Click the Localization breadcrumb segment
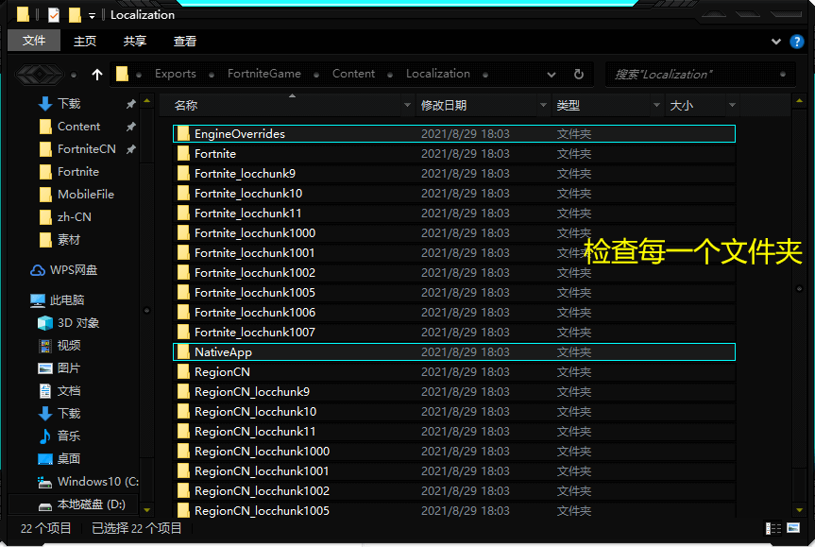Screen dimensions: 815x547 pyautogui.click(x=437, y=74)
